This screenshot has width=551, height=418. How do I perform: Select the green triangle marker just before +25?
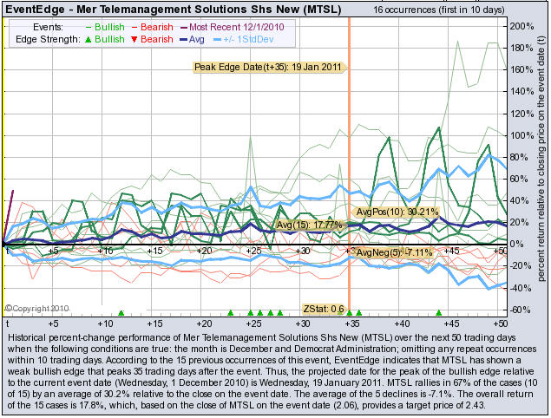point(251,312)
